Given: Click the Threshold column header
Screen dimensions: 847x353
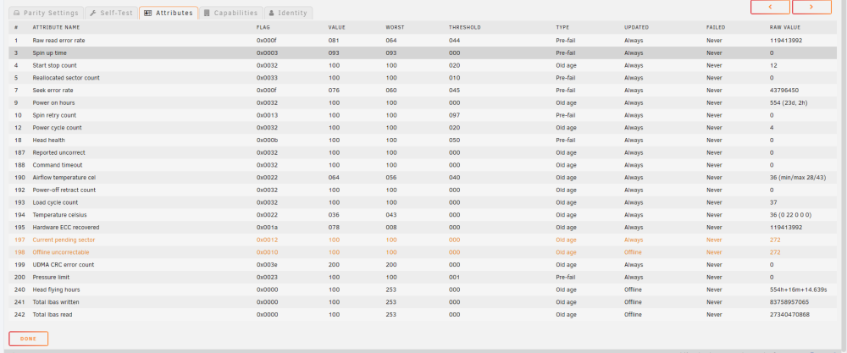Looking at the screenshot, I should click(464, 28).
